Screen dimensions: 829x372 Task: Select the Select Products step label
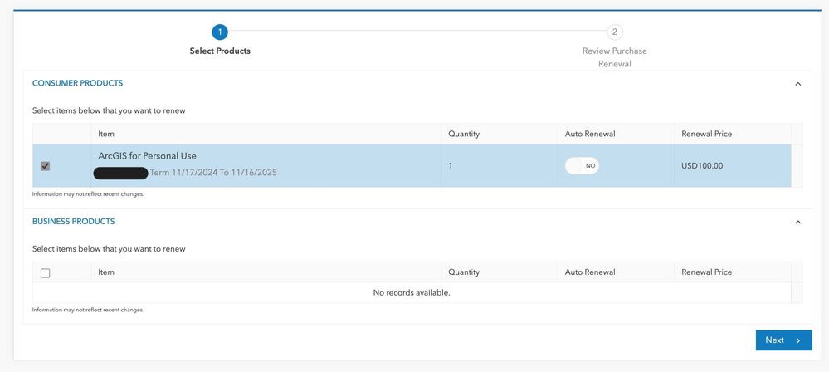pyautogui.click(x=220, y=51)
